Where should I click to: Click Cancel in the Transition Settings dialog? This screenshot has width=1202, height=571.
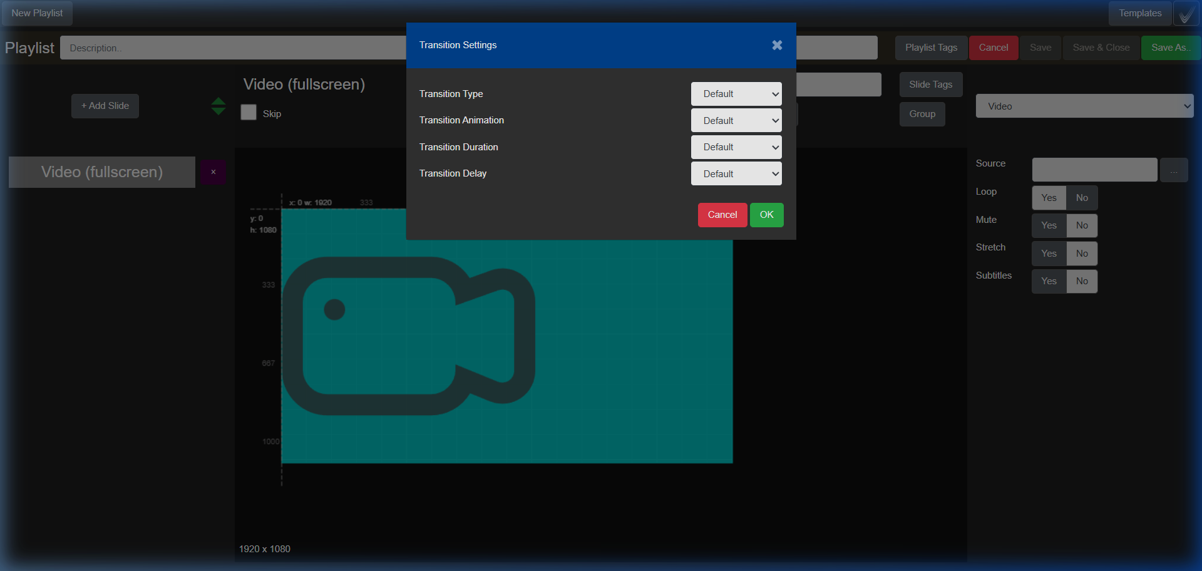[x=722, y=215]
